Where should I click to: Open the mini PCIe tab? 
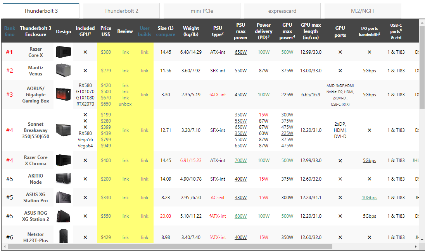(202, 11)
